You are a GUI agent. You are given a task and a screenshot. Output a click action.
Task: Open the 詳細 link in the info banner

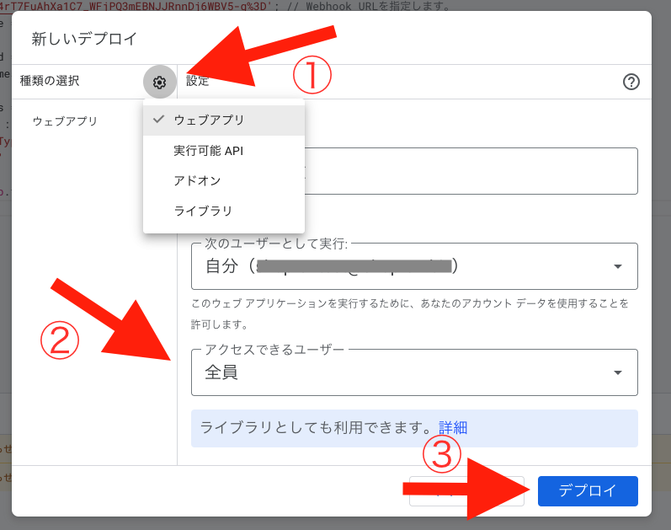453,428
